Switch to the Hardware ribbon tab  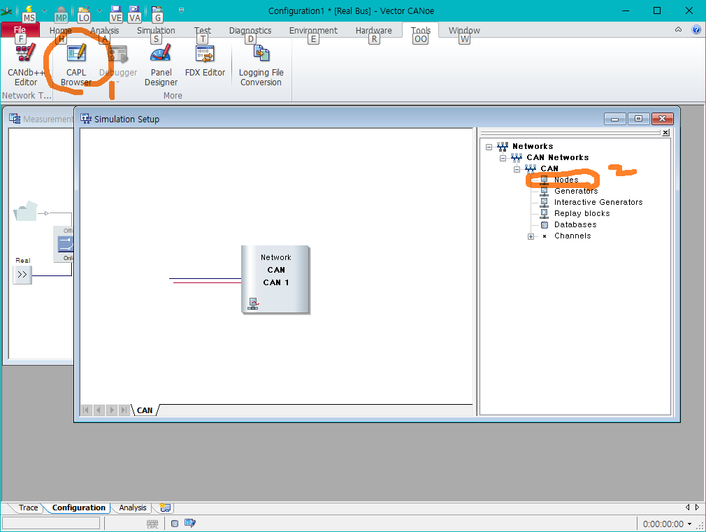(x=373, y=30)
